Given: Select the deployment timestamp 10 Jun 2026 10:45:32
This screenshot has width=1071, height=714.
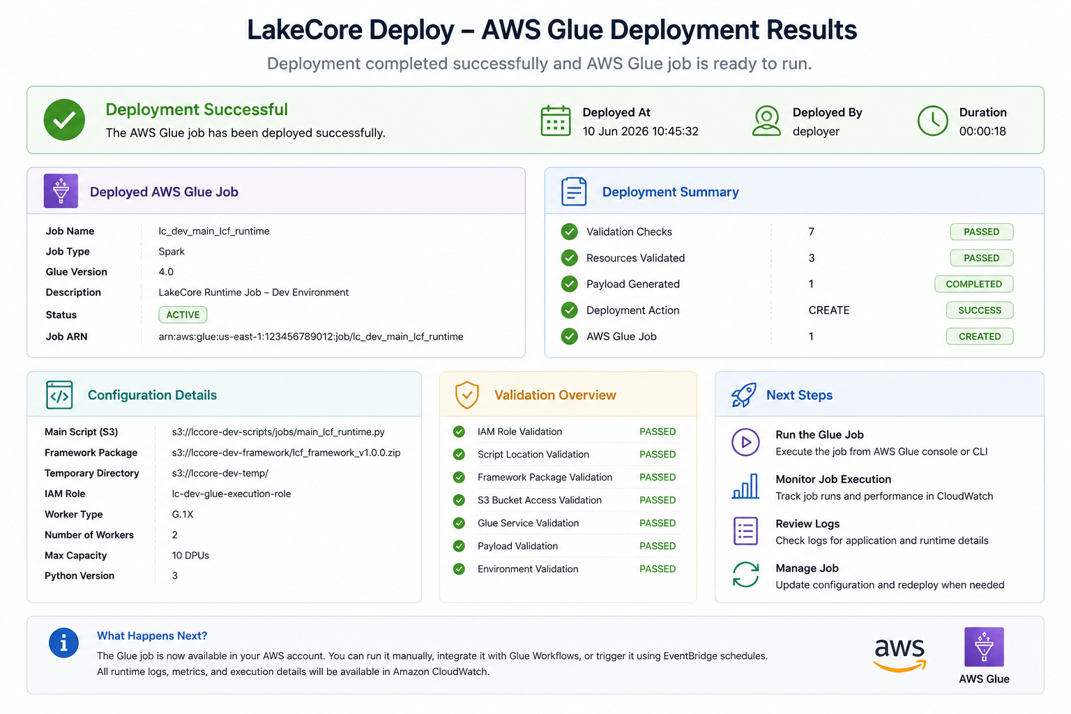Looking at the screenshot, I should click(640, 131).
